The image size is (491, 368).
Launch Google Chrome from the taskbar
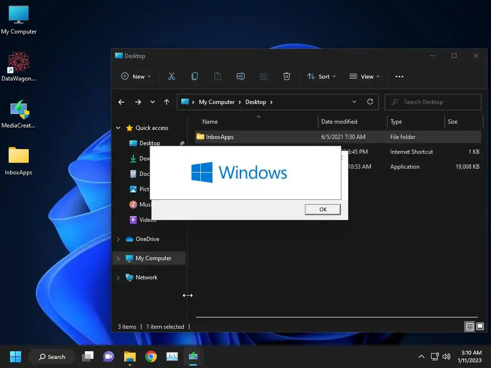click(151, 356)
